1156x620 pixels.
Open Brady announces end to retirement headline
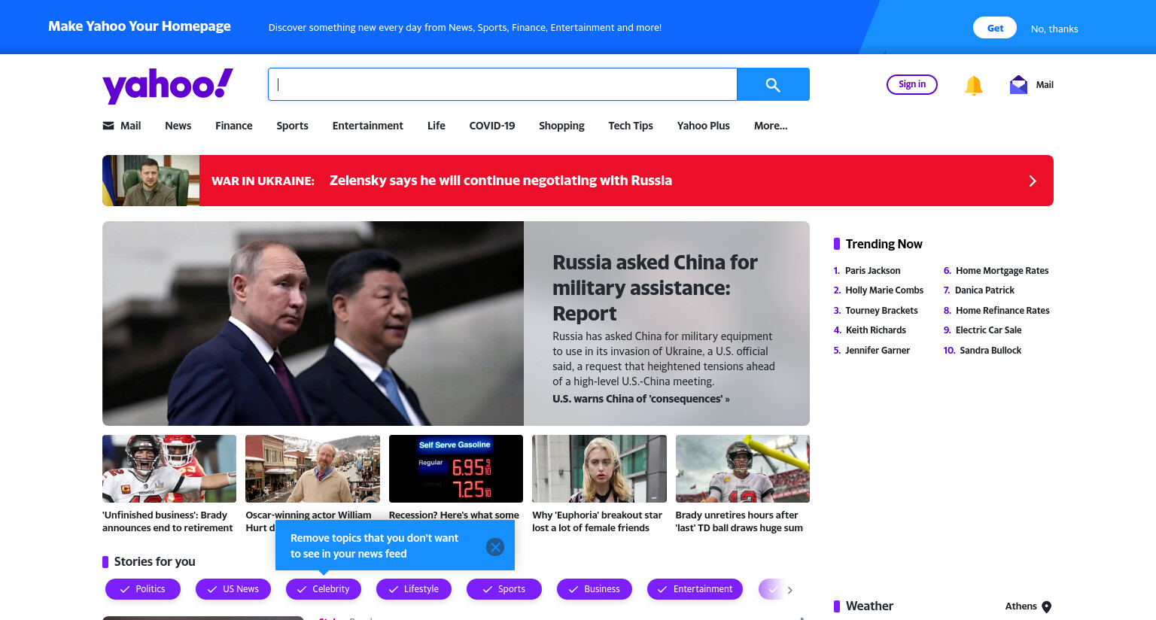tap(168, 521)
